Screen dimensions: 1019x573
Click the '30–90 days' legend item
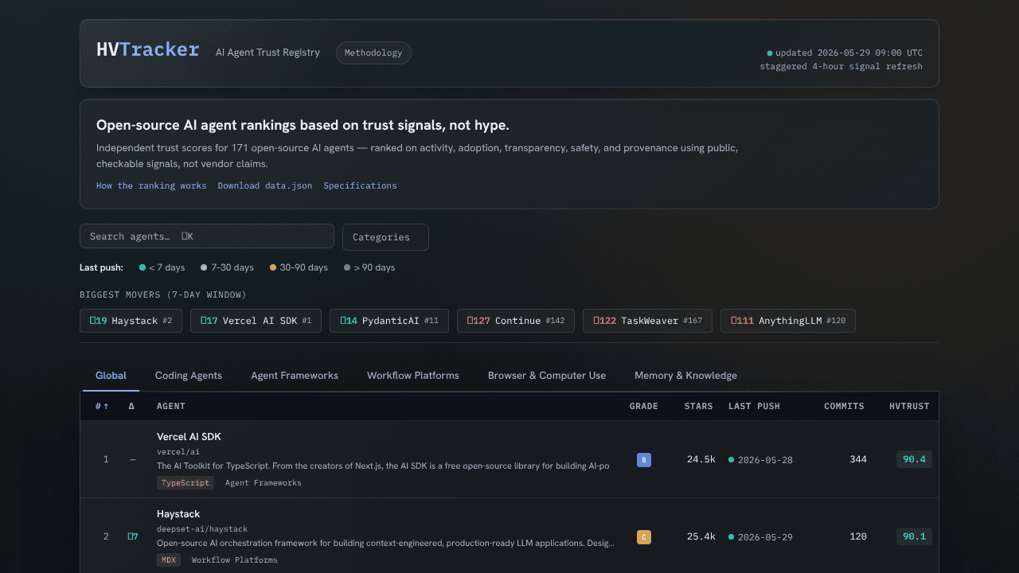click(x=299, y=267)
